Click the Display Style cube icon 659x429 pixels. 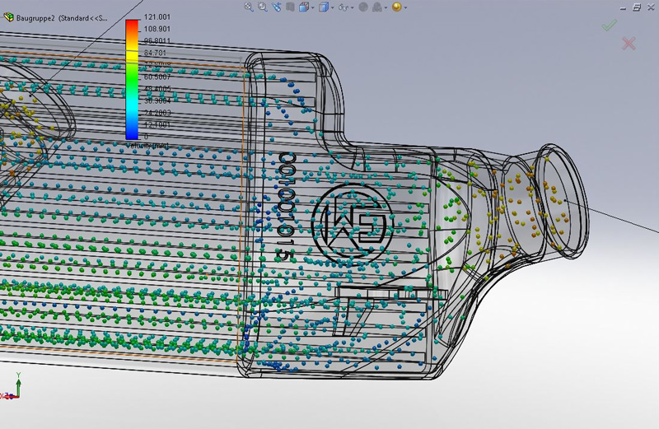pyautogui.click(x=324, y=7)
